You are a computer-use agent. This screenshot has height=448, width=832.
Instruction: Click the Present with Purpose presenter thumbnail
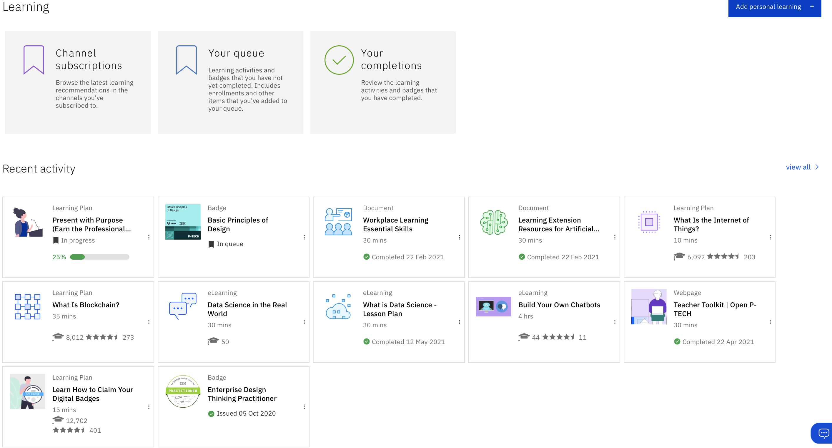tap(27, 222)
